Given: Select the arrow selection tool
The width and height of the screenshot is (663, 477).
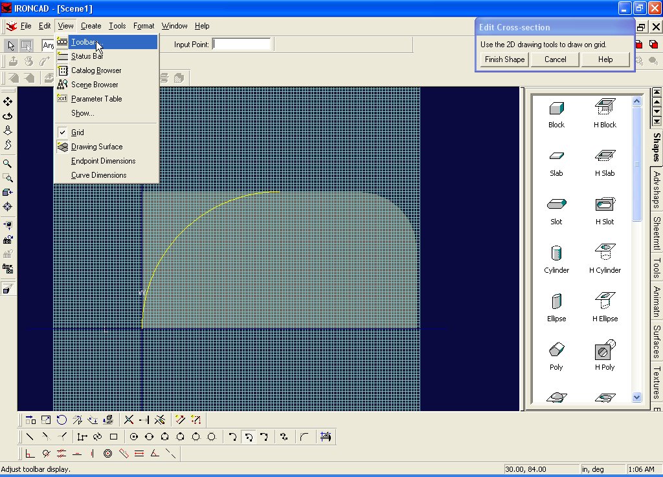Looking at the screenshot, I should [11, 45].
